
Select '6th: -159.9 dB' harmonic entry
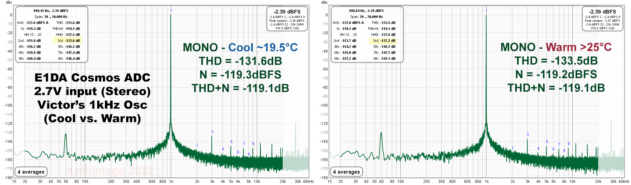click(30, 53)
